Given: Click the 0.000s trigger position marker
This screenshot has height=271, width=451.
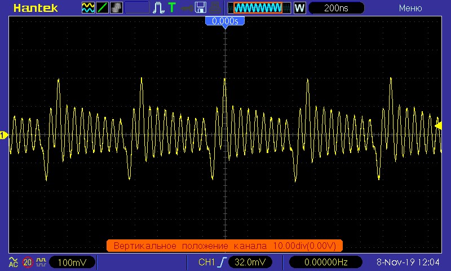Looking at the screenshot, I should [225, 22].
